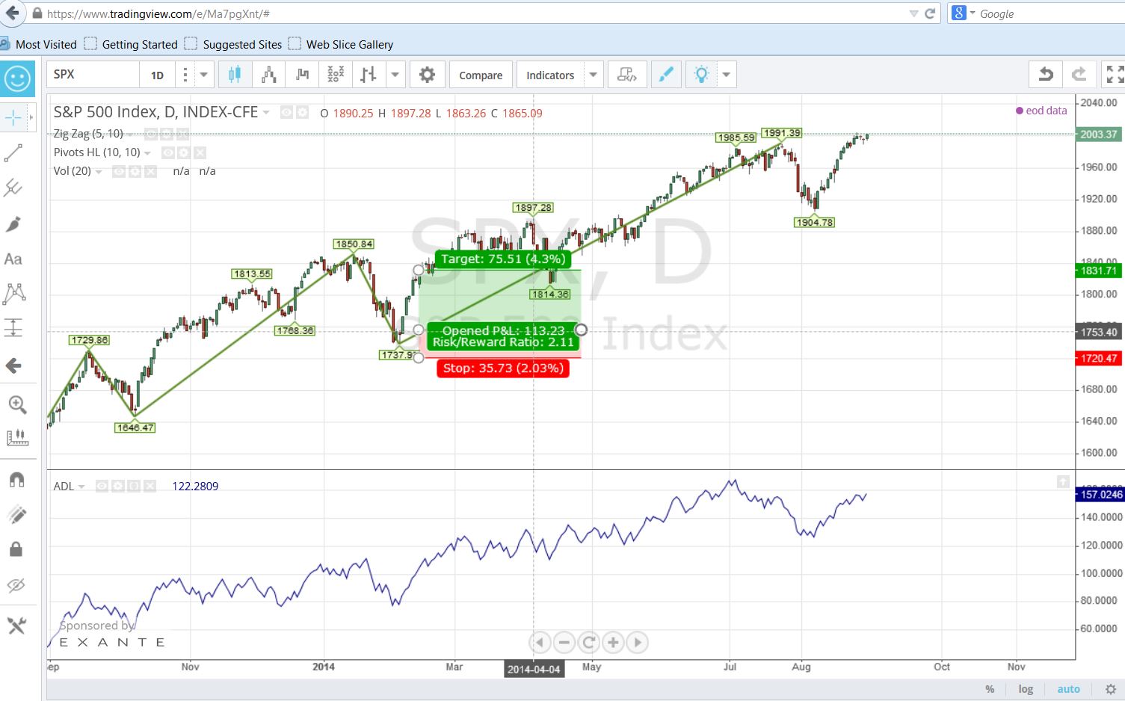Viewport: 1125px width, 701px height.
Task: Click the 1D interval button
Action: [157, 75]
